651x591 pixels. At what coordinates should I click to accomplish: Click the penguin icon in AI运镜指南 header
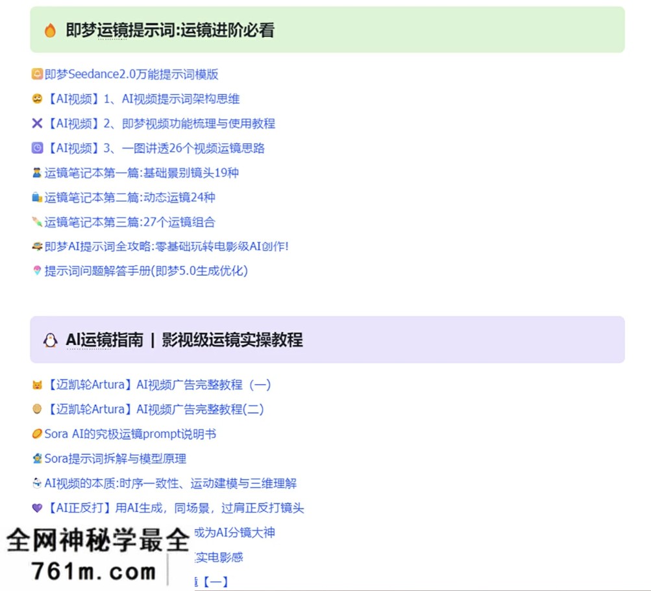tap(50, 341)
